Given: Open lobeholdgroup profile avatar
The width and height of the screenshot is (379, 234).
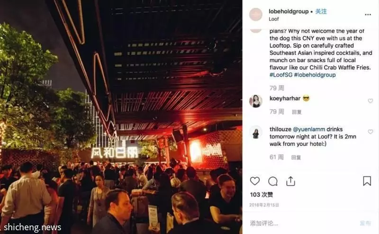Looking at the screenshot, I should (x=256, y=15).
